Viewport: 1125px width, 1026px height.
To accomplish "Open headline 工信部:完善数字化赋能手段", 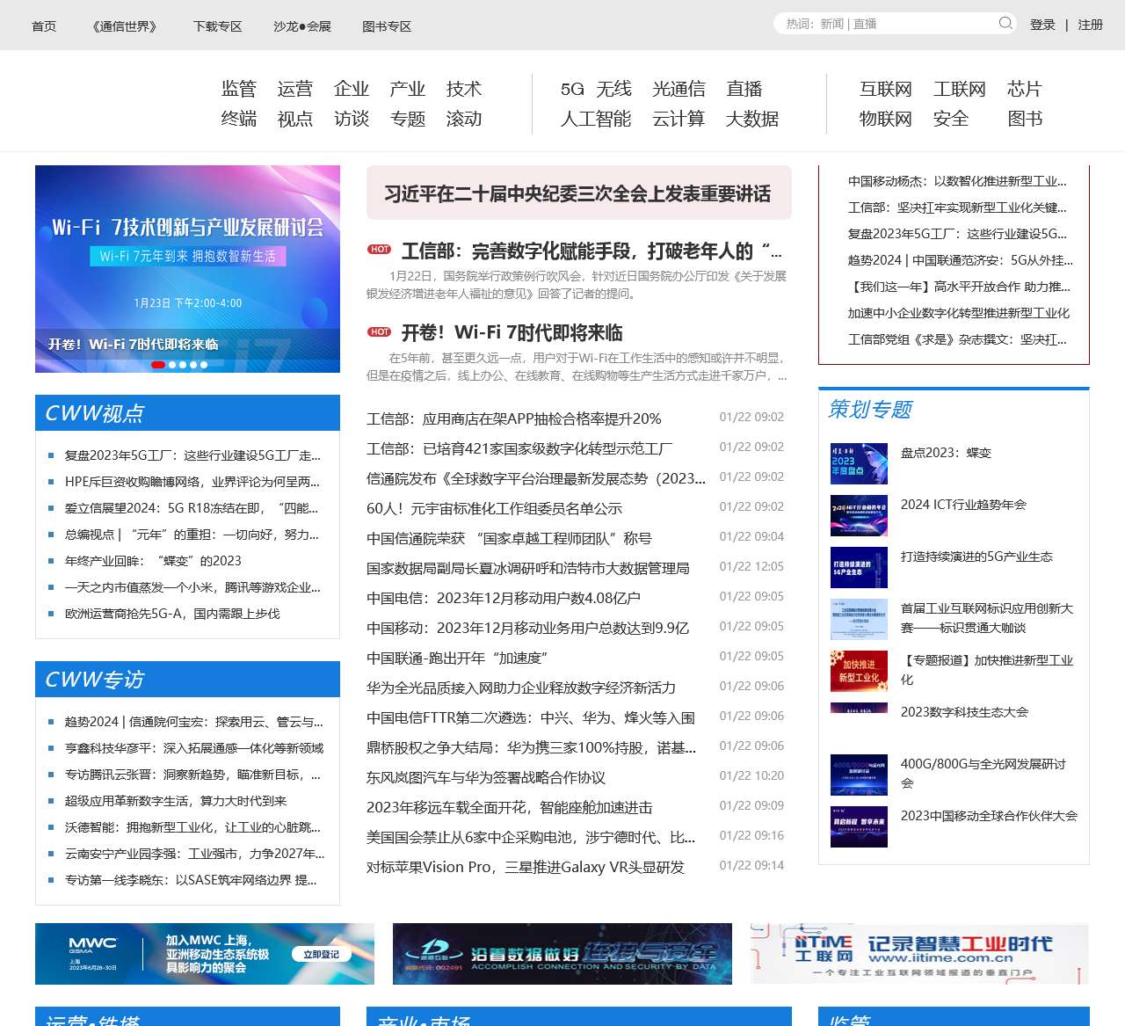I will pos(591,251).
